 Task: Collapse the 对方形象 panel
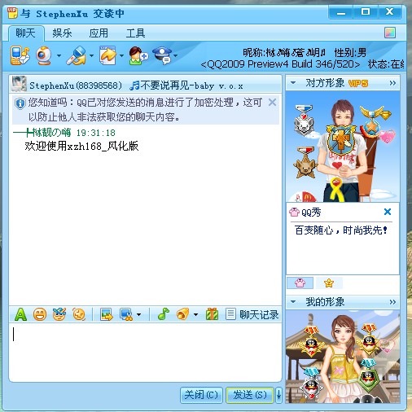(293, 82)
